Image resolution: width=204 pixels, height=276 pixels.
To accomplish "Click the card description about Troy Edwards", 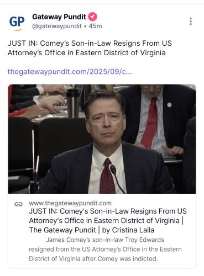I will (105, 250).
